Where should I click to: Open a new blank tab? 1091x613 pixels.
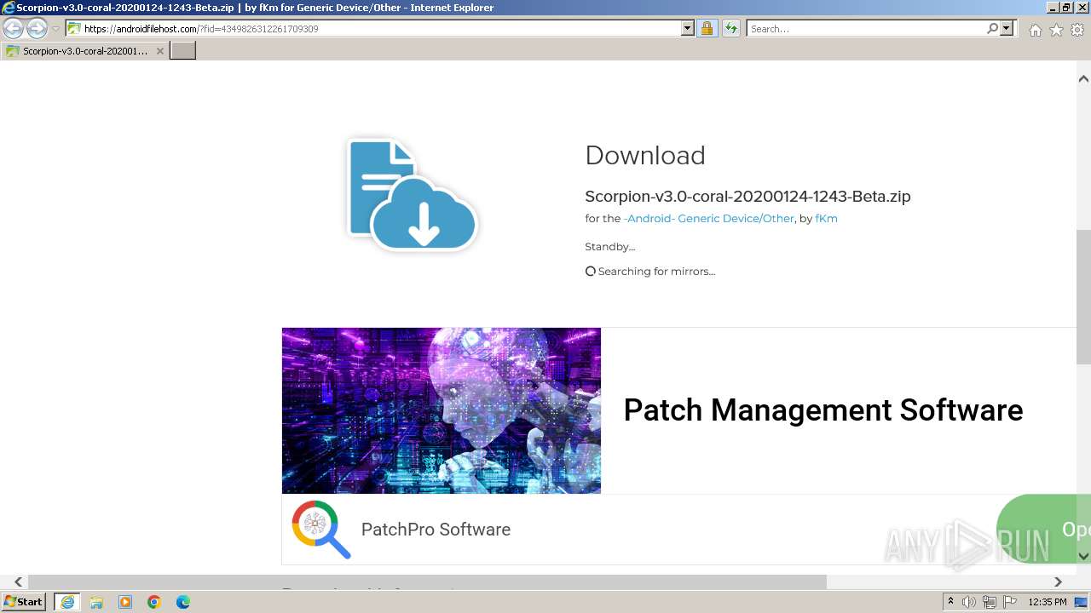(x=183, y=51)
